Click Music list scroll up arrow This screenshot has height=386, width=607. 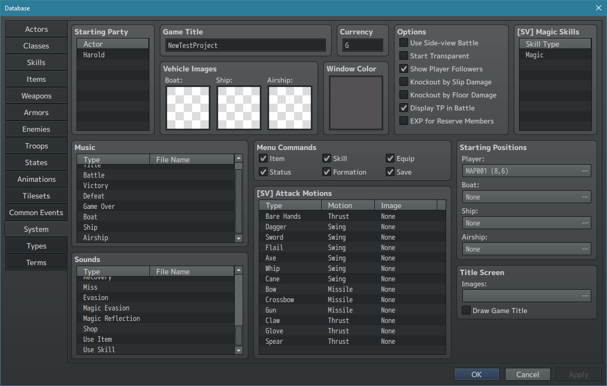(x=238, y=158)
